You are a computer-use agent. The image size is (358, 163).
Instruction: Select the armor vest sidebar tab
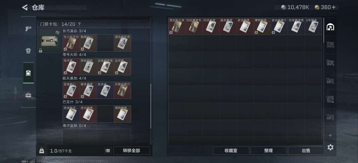[28, 51]
